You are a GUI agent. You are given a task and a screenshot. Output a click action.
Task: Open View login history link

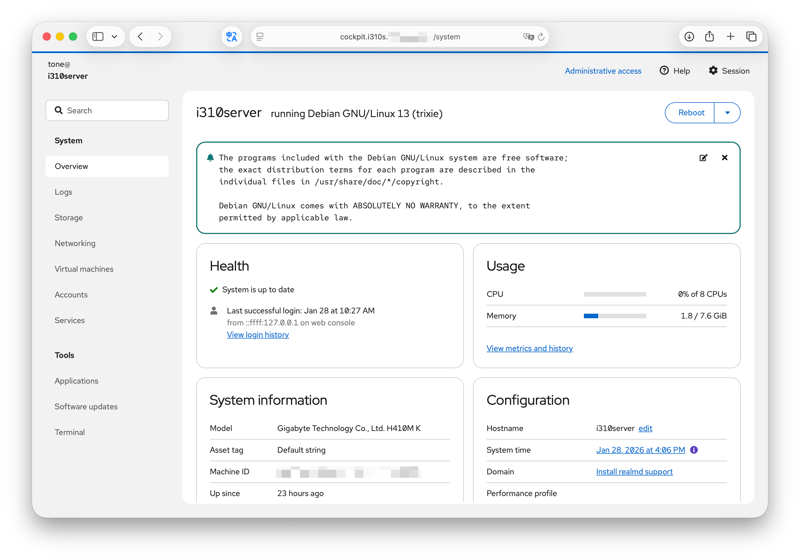click(258, 335)
